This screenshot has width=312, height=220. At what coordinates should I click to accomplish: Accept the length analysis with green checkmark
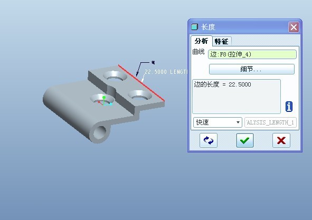pos(245,140)
